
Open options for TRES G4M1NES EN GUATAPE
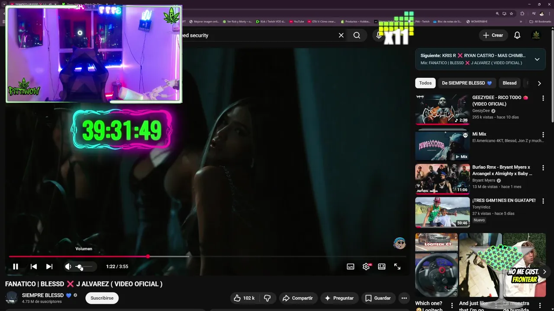pyautogui.click(x=543, y=201)
